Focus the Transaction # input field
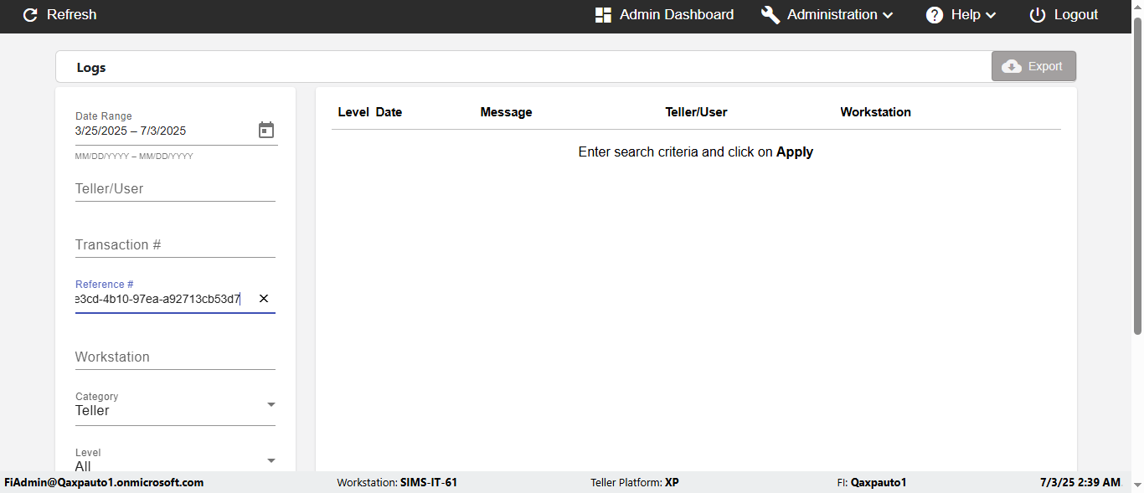This screenshot has width=1144, height=493. 175,245
